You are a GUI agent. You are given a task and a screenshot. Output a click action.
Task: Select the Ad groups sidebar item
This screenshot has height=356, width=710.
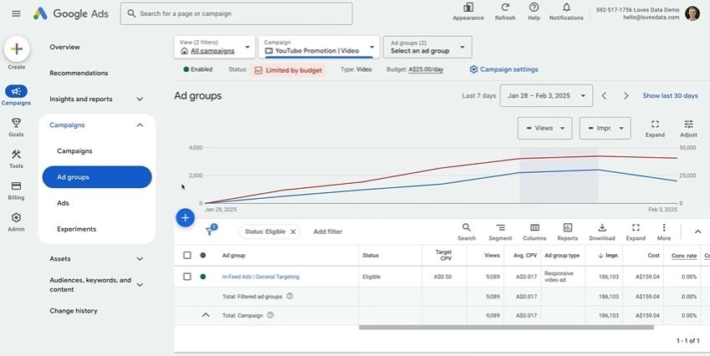(97, 177)
